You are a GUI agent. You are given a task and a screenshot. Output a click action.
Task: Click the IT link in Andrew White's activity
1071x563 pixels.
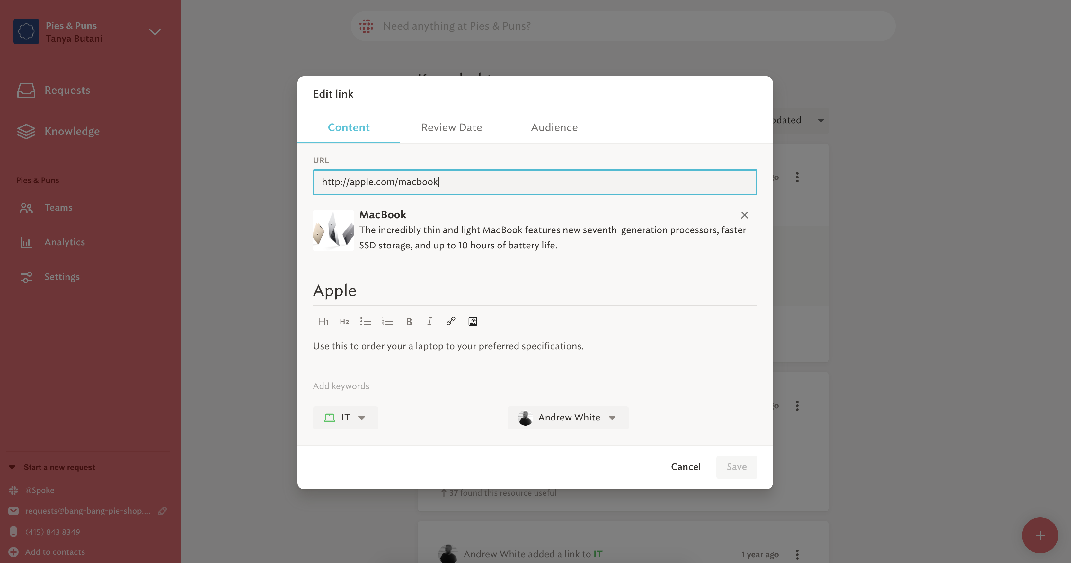[x=597, y=554]
